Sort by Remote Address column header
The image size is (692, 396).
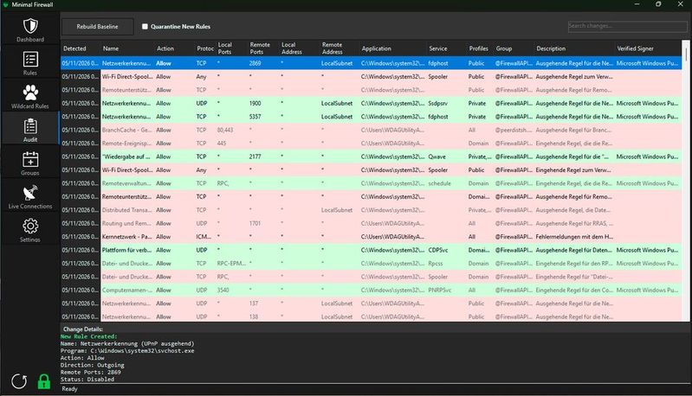pyautogui.click(x=333, y=48)
